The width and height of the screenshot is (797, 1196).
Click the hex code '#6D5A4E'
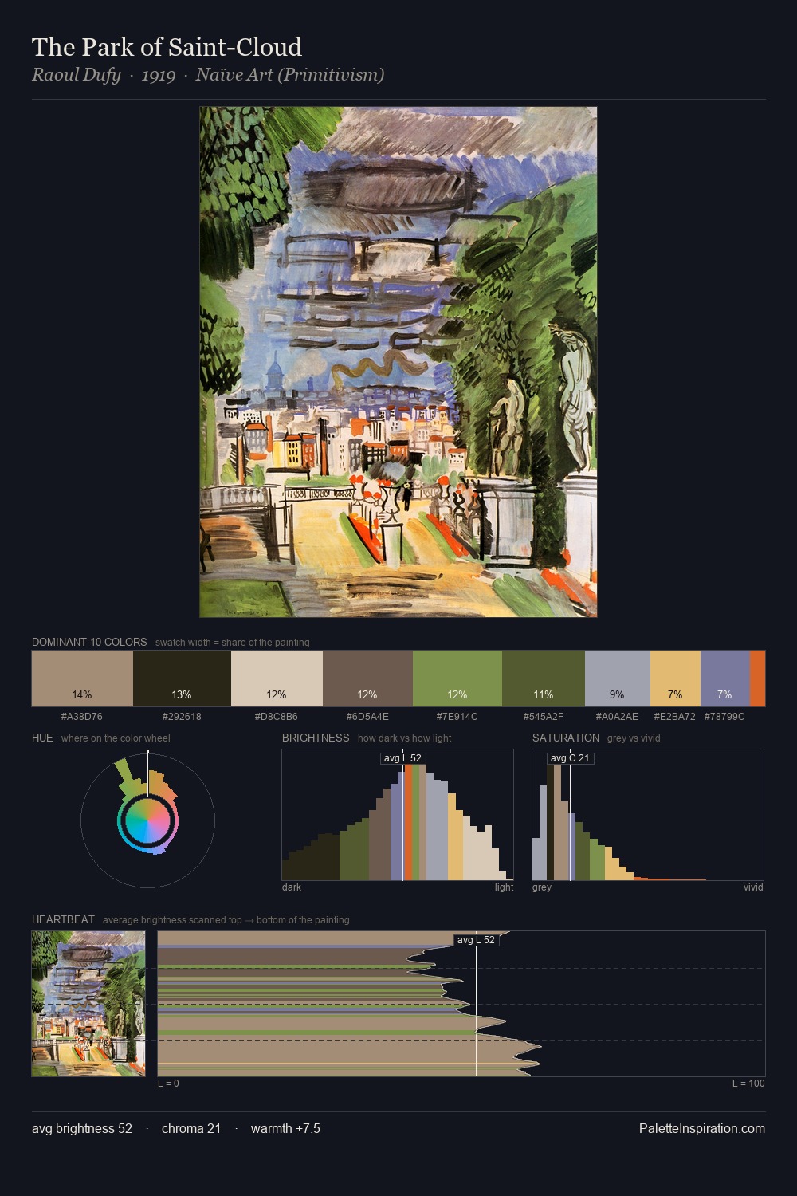tap(367, 716)
